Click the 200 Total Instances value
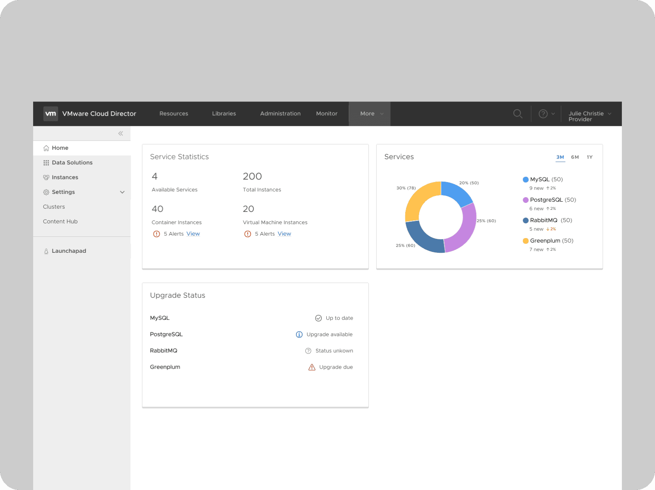Image resolution: width=655 pixels, height=490 pixels. pos(252,176)
